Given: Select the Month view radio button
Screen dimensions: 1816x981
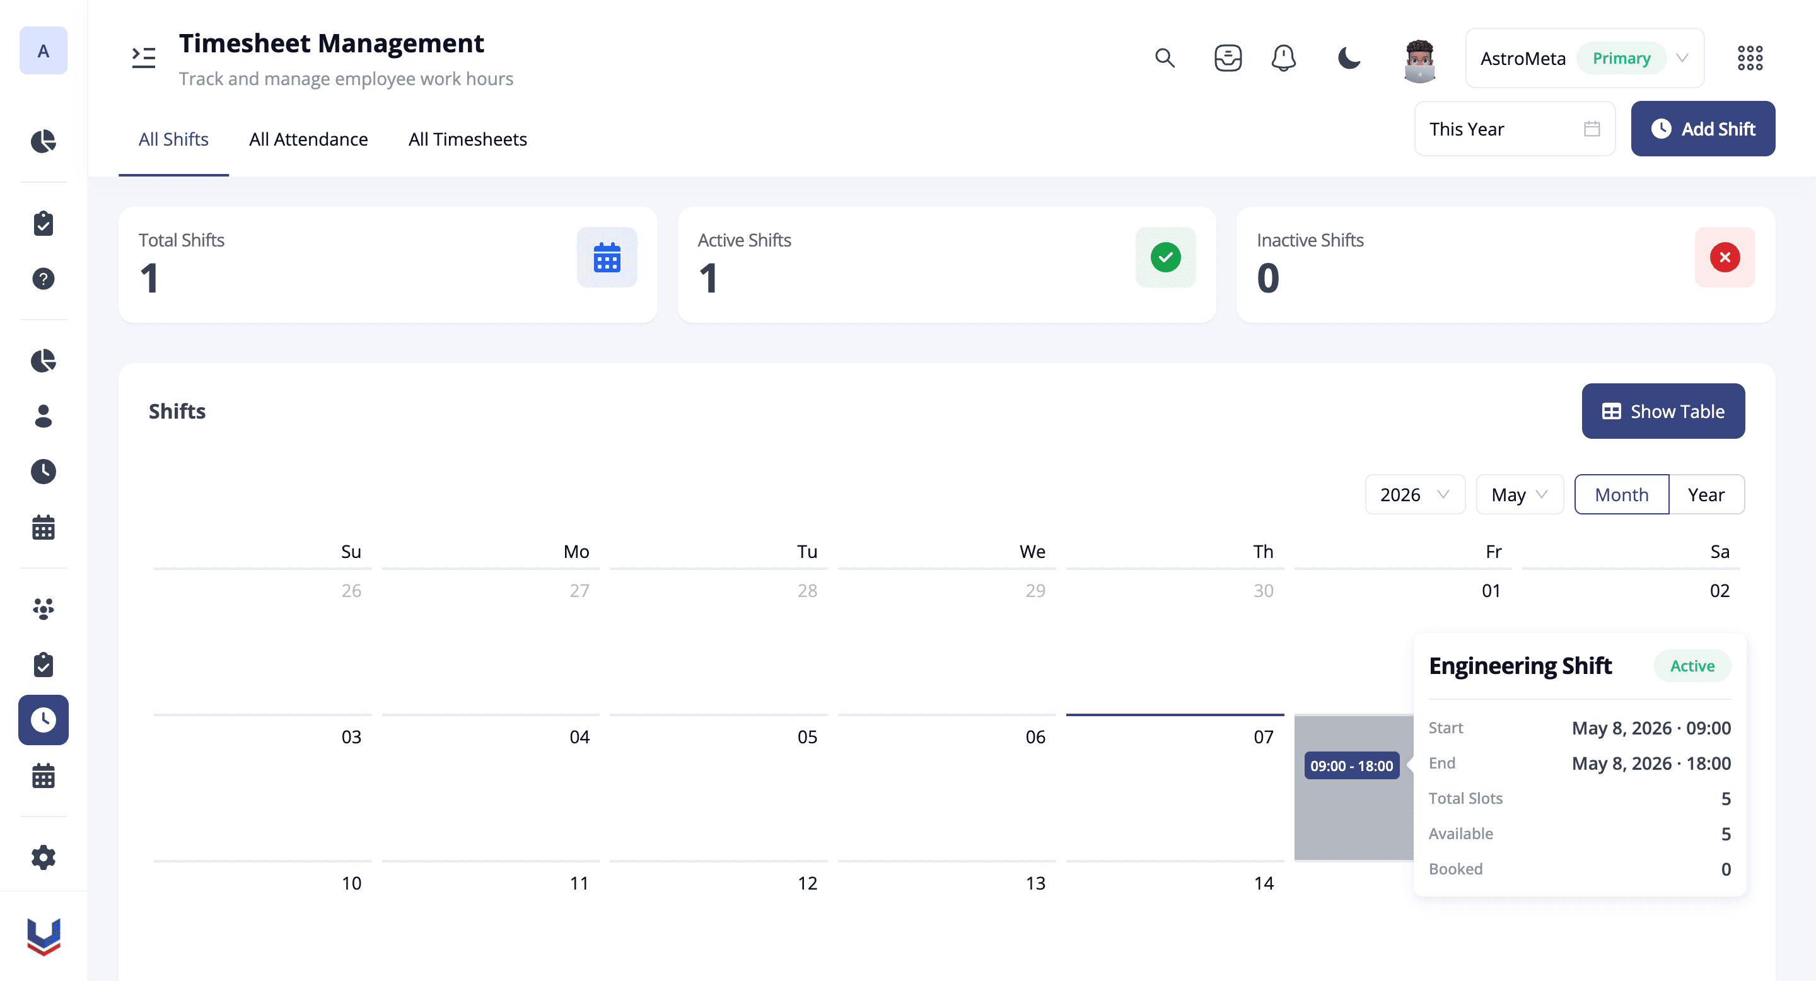Looking at the screenshot, I should 1621,494.
